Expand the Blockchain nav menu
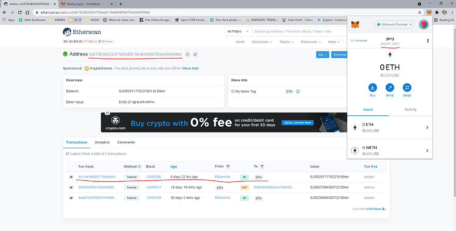456x231 pixels. click(262, 42)
